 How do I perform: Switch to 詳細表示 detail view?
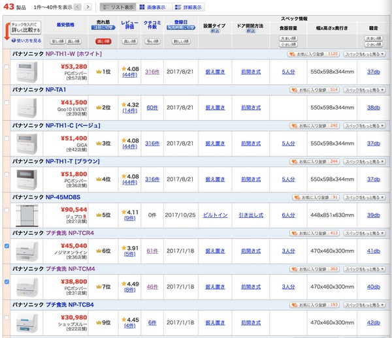(188, 7)
